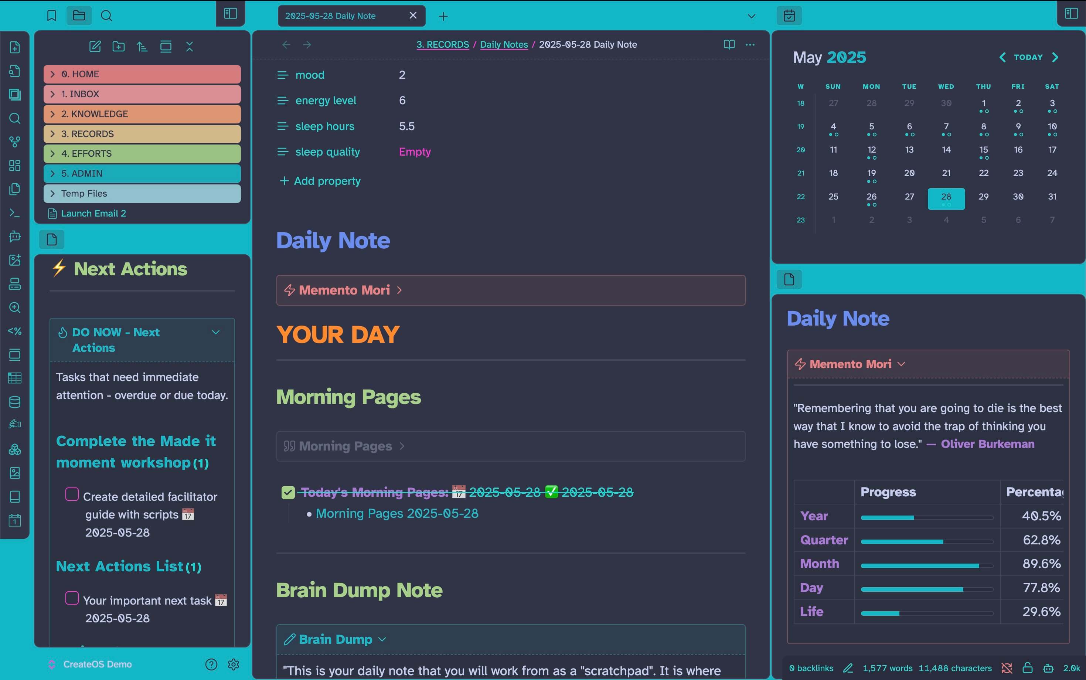This screenshot has width=1086, height=680.
Task: Click the new folder icon in file explorer
Action: tap(118, 46)
